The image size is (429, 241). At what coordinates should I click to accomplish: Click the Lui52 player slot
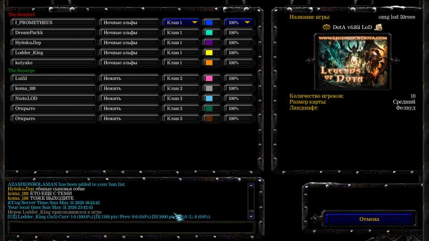(54, 78)
